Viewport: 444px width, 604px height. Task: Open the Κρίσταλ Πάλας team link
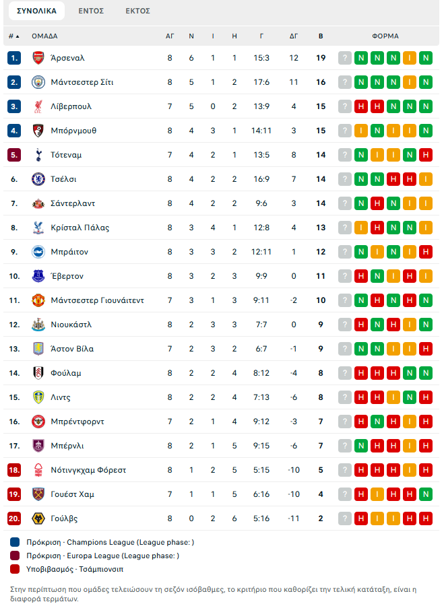click(x=80, y=228)
